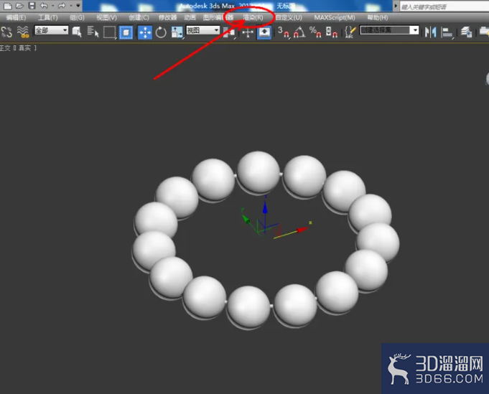
Task: Activate the Select and Rotate tool
Action: [161, 32]
